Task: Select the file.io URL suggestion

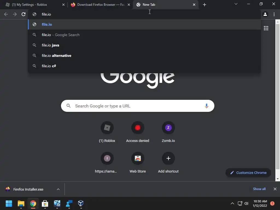Action: pos(144,24)
